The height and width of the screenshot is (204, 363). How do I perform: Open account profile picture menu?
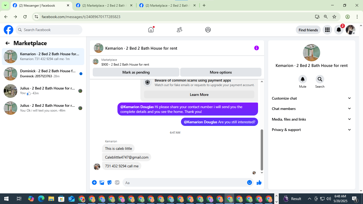tap(351, 30)
